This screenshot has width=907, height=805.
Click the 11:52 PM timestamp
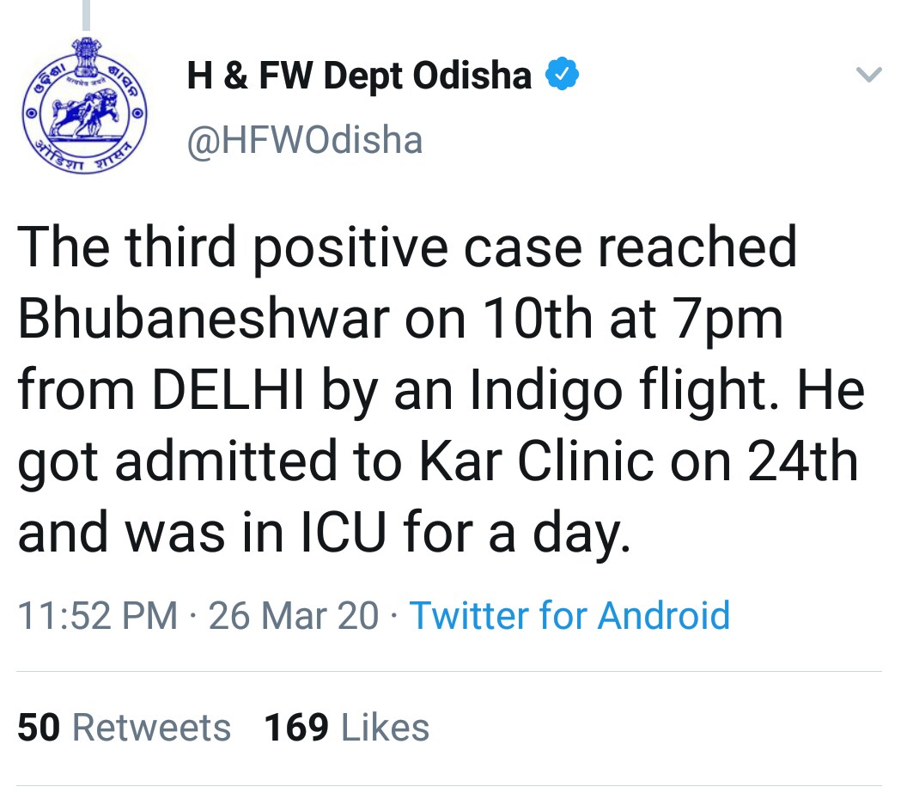click(98, 615)
